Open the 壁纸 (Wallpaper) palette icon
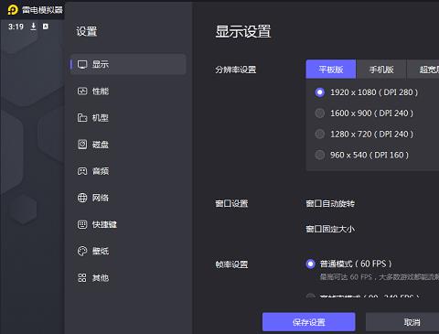This screenshot has width=439, height=334. (x=82, y=251)
